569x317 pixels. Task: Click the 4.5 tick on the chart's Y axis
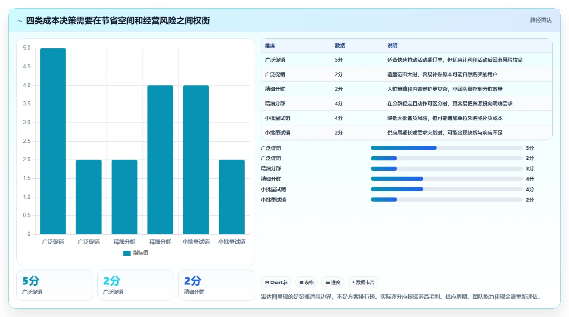(x=26, y=67)
